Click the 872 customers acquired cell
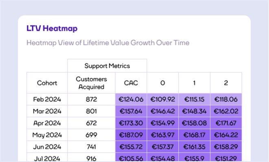 pyautogui.click(x=91, y=99)
